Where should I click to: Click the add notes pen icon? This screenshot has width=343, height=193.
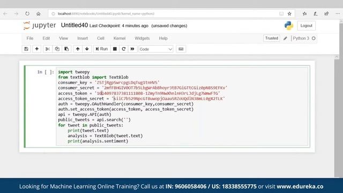[316, 14]
